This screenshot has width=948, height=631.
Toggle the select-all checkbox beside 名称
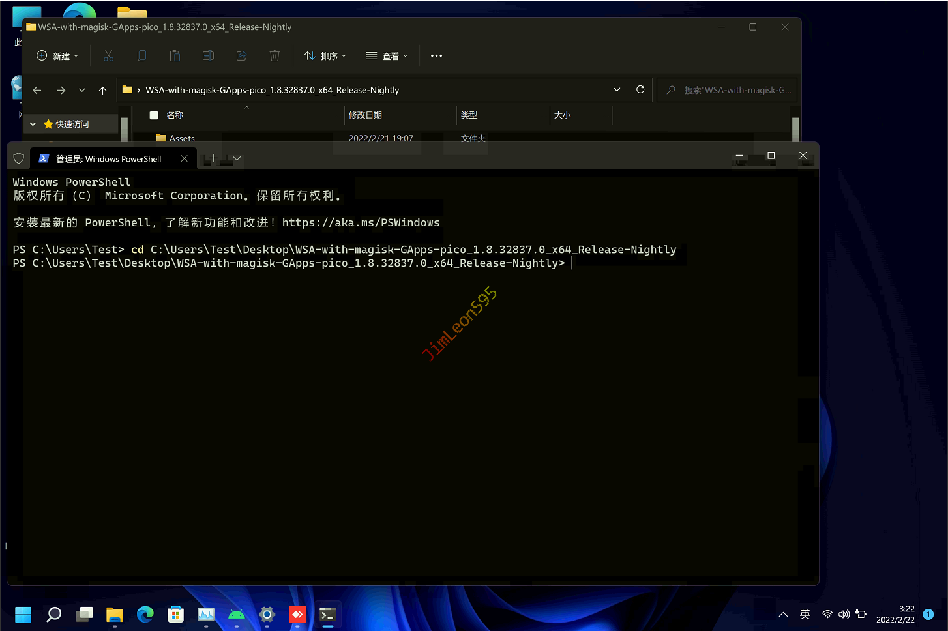coord(154,115)
